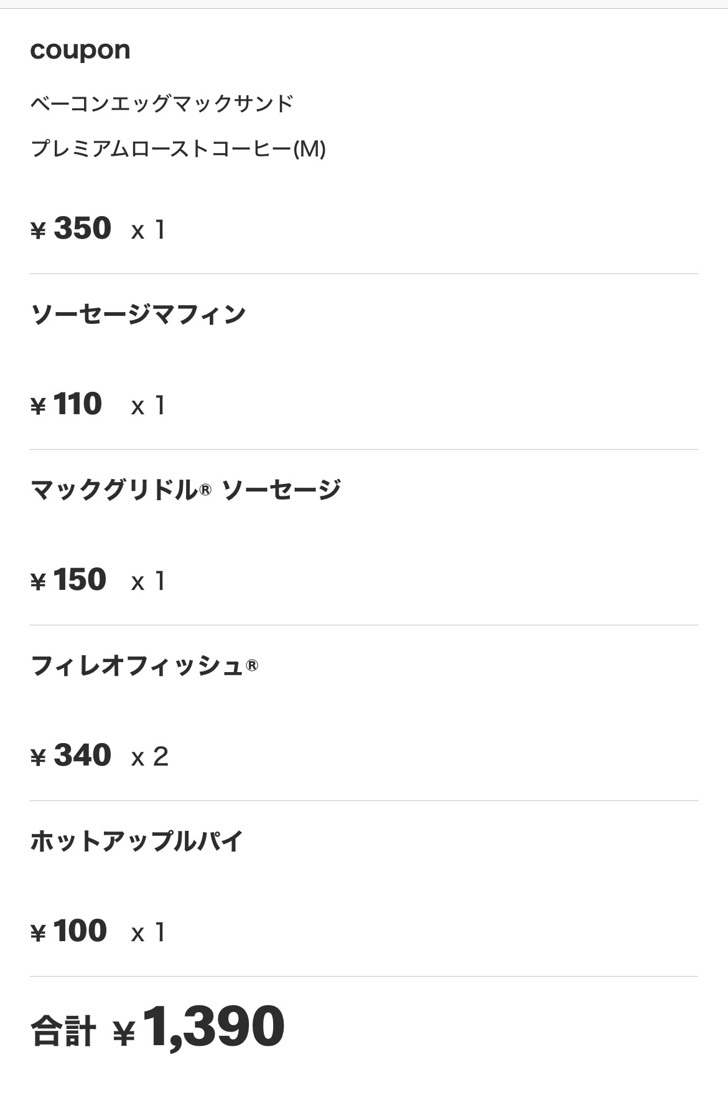Tap quantity x 1 beside ¥100
This screenshot has width=728, height=1095.
(x=148, y=933)
